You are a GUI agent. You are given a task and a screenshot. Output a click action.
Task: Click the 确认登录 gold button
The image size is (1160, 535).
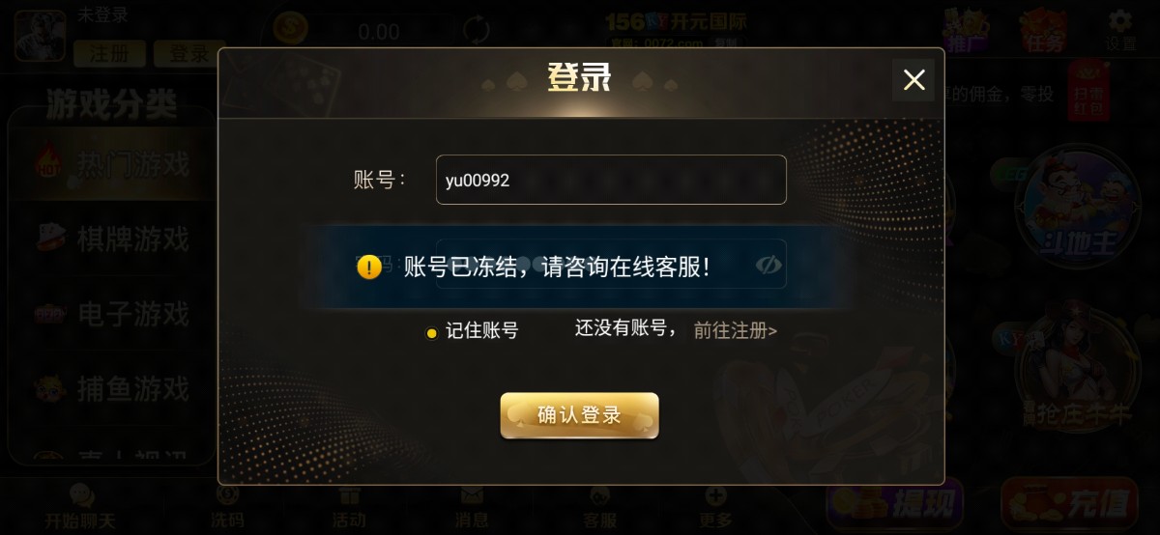coord(579,416)
